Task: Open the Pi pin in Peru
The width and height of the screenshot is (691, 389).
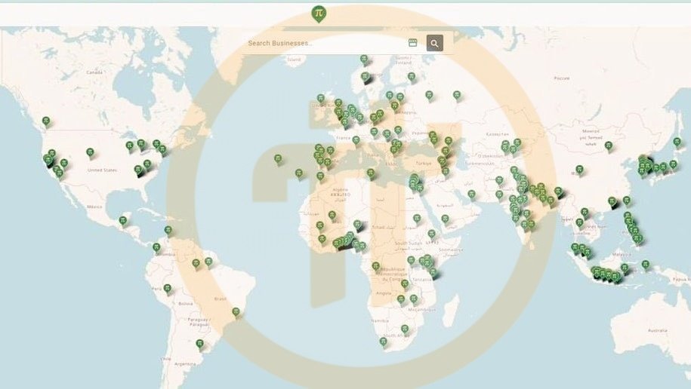Action: pos(167,289)
